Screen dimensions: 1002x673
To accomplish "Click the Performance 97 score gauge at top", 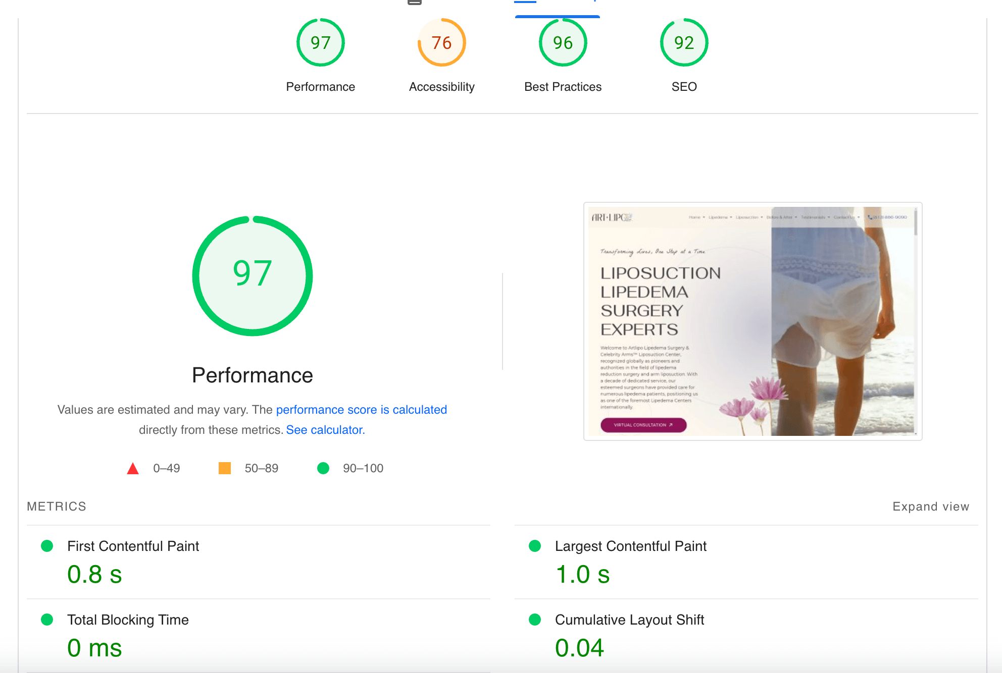I will 320,43.
